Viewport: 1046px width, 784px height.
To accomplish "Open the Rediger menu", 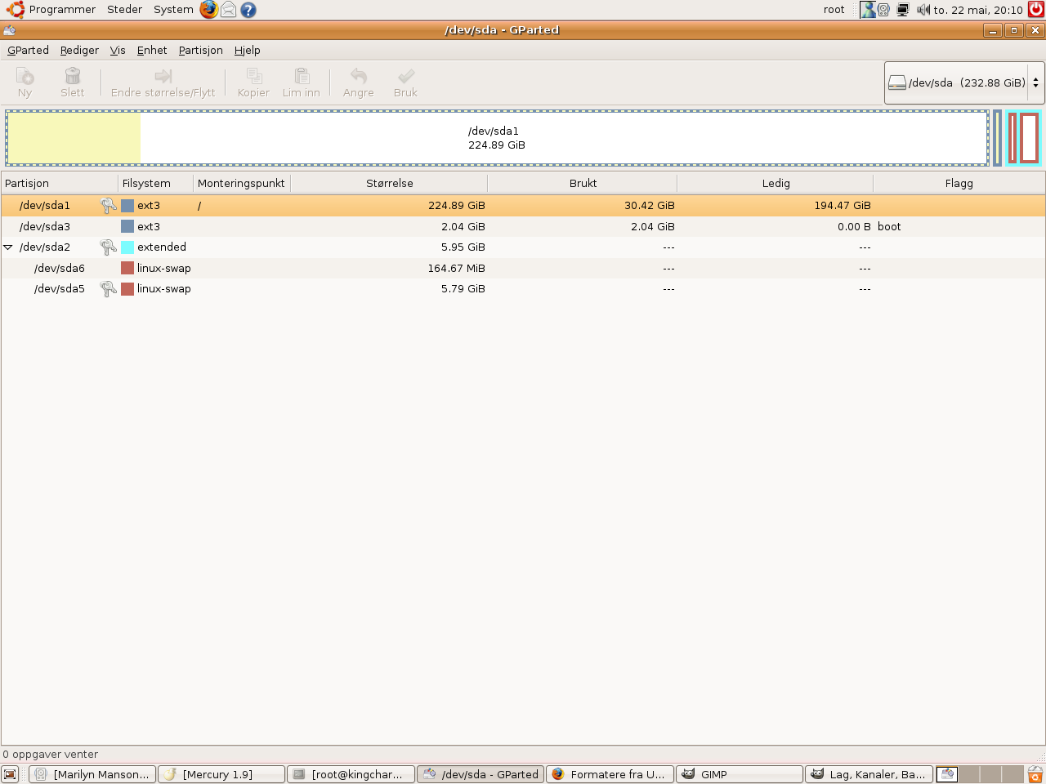I will point(79,50).
